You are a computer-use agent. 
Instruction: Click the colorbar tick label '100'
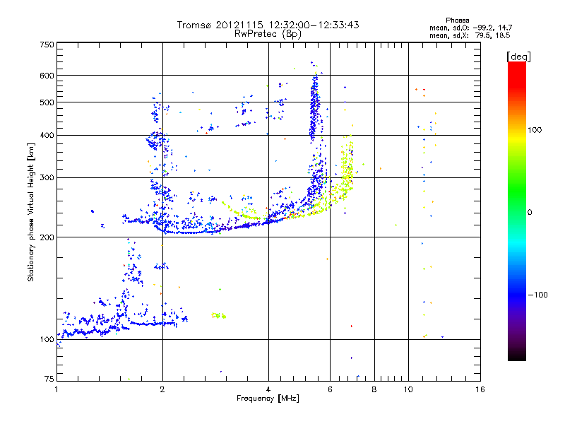point(535,130)
